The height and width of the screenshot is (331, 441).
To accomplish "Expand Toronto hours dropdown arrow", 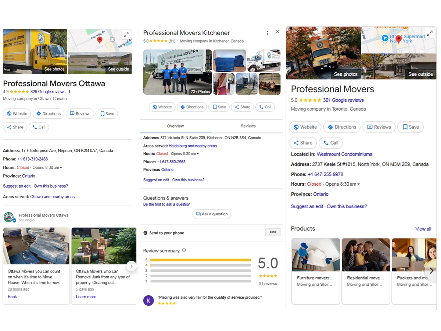I will [x=359, y=184].
